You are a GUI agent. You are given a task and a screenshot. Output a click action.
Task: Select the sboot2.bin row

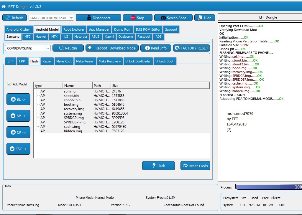(122, 100)
